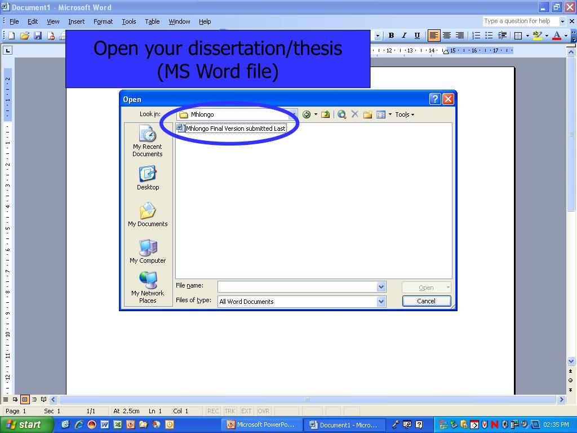Image resolution: width=577 pixels, height=433 pixels.
Task: Click the Select Browse Object round button
Action: pos(571,381)
